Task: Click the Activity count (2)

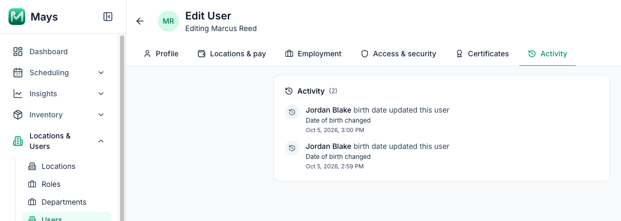Action: point(333,91)
